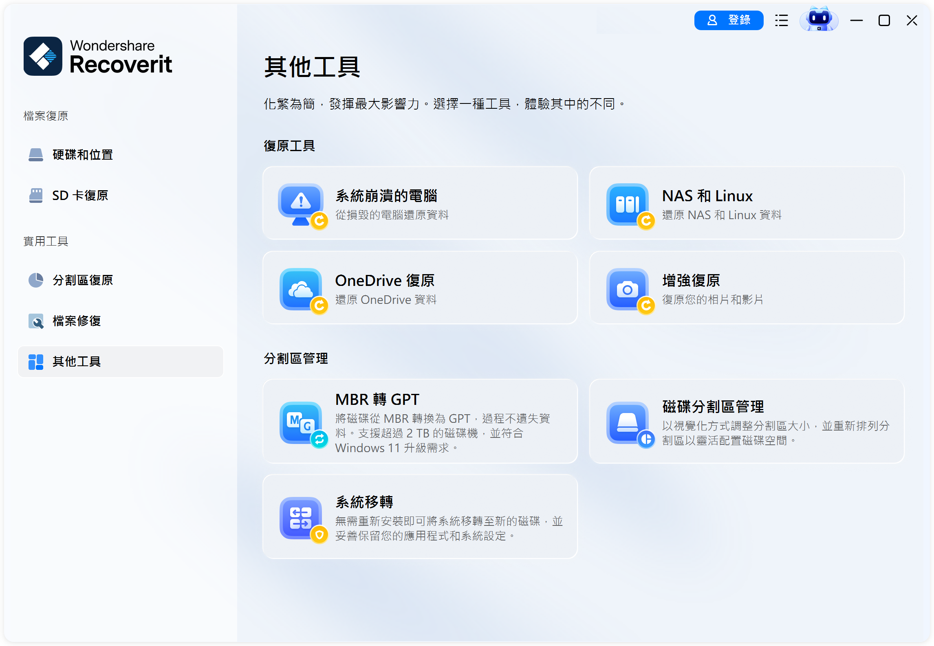Launch the NAS 和 Linux recovery tool
The height and width of the screenshot is (646, 934).
pos(747,203)
